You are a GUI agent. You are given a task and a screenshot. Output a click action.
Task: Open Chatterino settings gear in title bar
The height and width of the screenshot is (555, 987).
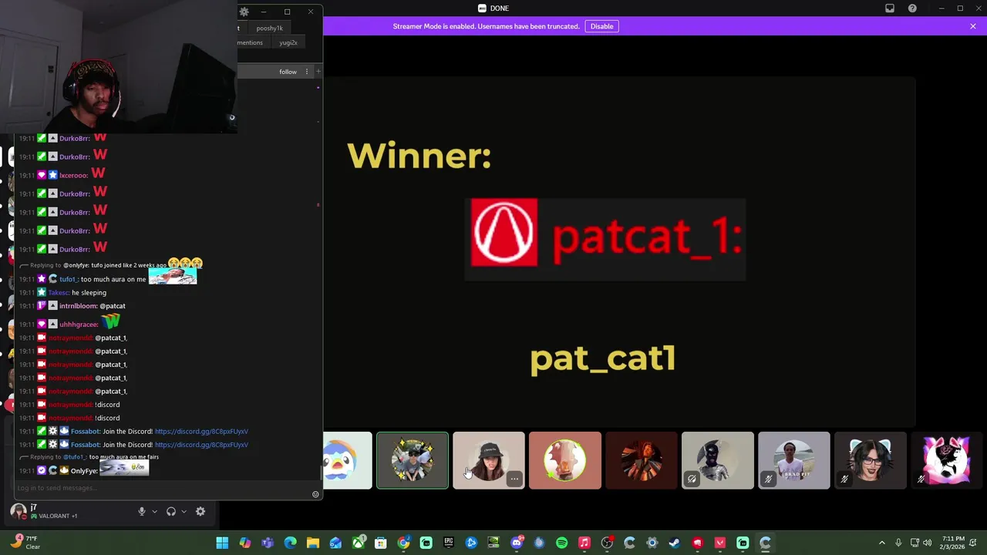(x=244, y=12)
